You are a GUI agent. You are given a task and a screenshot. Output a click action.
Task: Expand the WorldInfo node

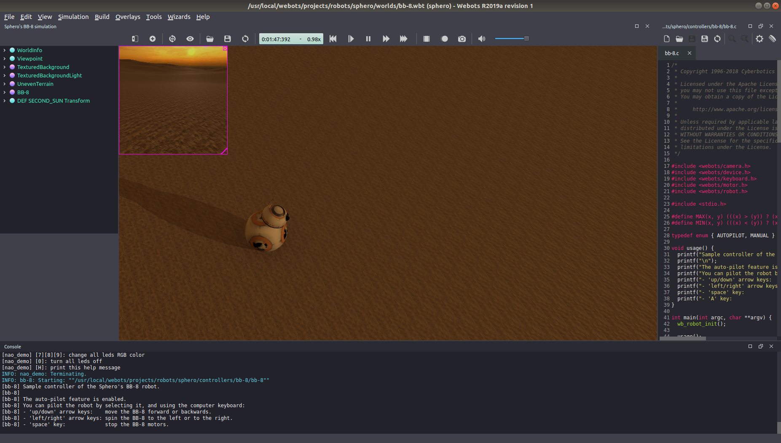coord(4,50)
